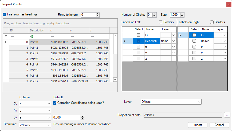Increase the Number of Circles value

point(155,14)
